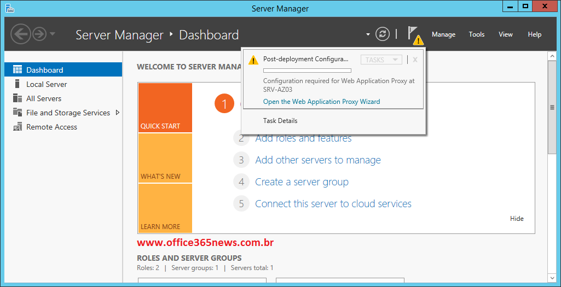Expand the navigation history dropdown arrow
Image resolution: width=561 pixels, height=287 pixels.
[52, 34]
